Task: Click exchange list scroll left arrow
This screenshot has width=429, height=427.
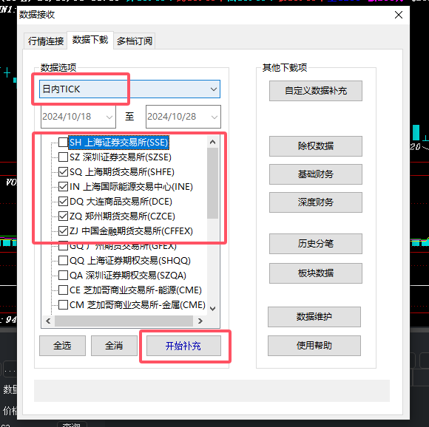Action: [48, 321]
